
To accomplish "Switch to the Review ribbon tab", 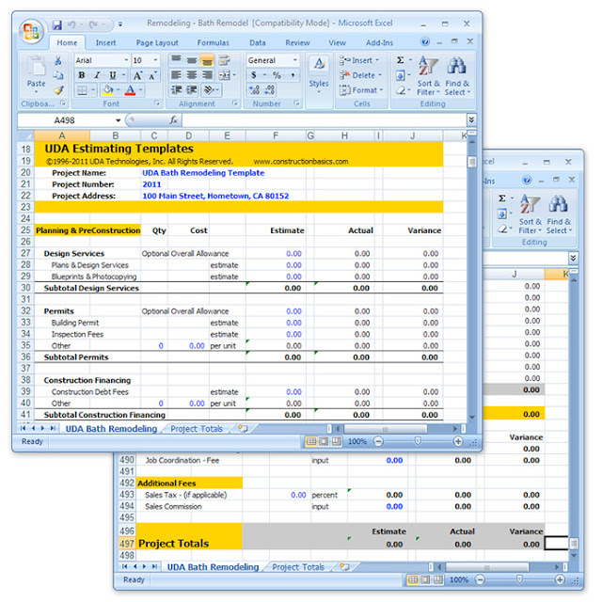I will coord(297,42).
